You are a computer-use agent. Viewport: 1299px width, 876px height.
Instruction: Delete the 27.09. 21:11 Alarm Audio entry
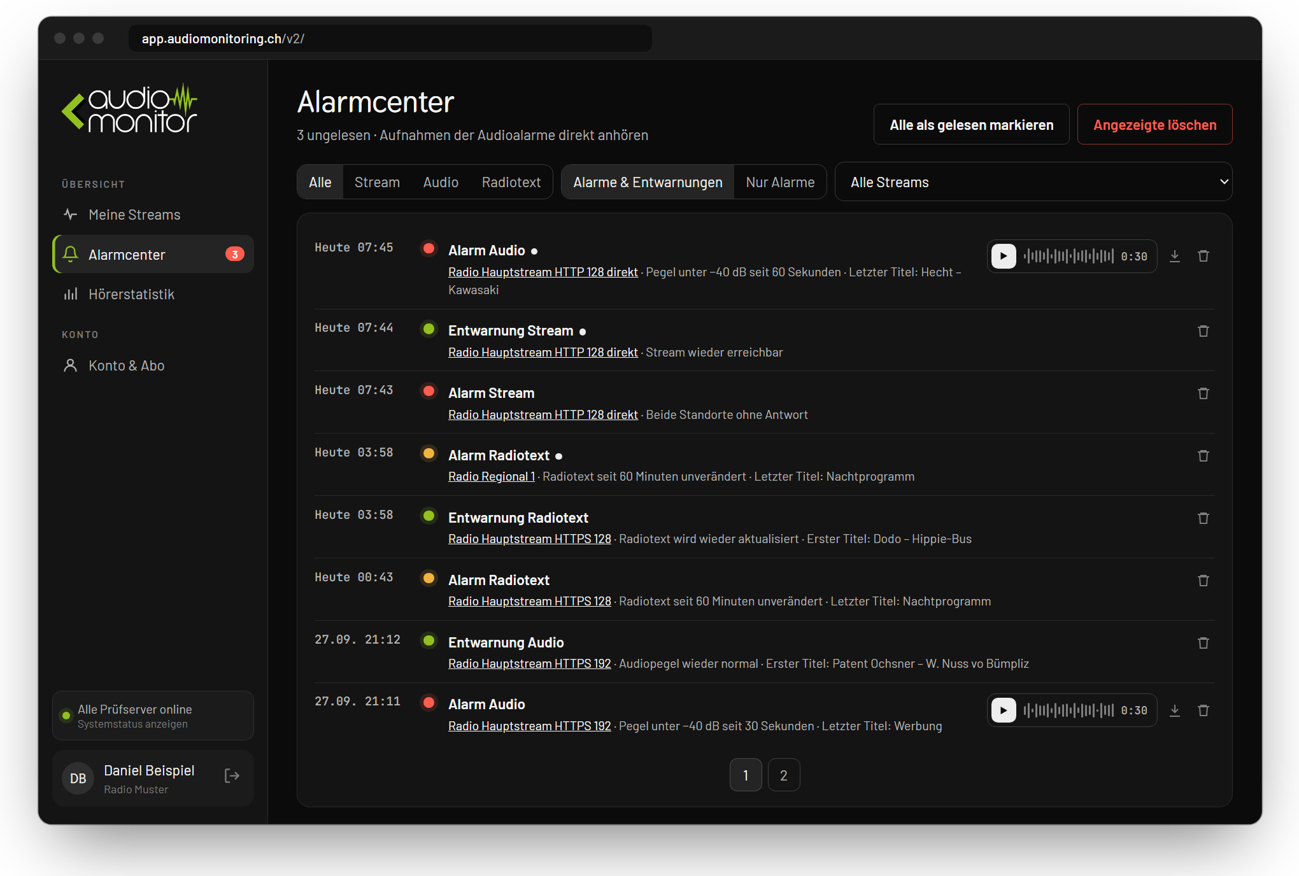point(1203,711)
